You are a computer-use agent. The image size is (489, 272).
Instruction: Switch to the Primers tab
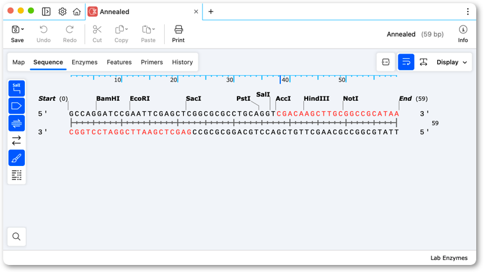coord(151,62)
